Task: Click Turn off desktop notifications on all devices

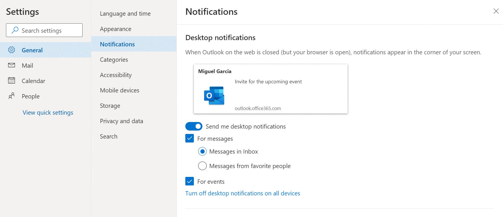Action: [x=243, y=193]
